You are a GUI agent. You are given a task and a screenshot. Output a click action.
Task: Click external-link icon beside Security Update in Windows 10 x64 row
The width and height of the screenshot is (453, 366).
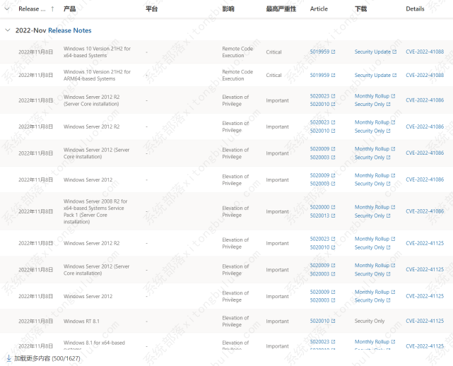point(394,52)
